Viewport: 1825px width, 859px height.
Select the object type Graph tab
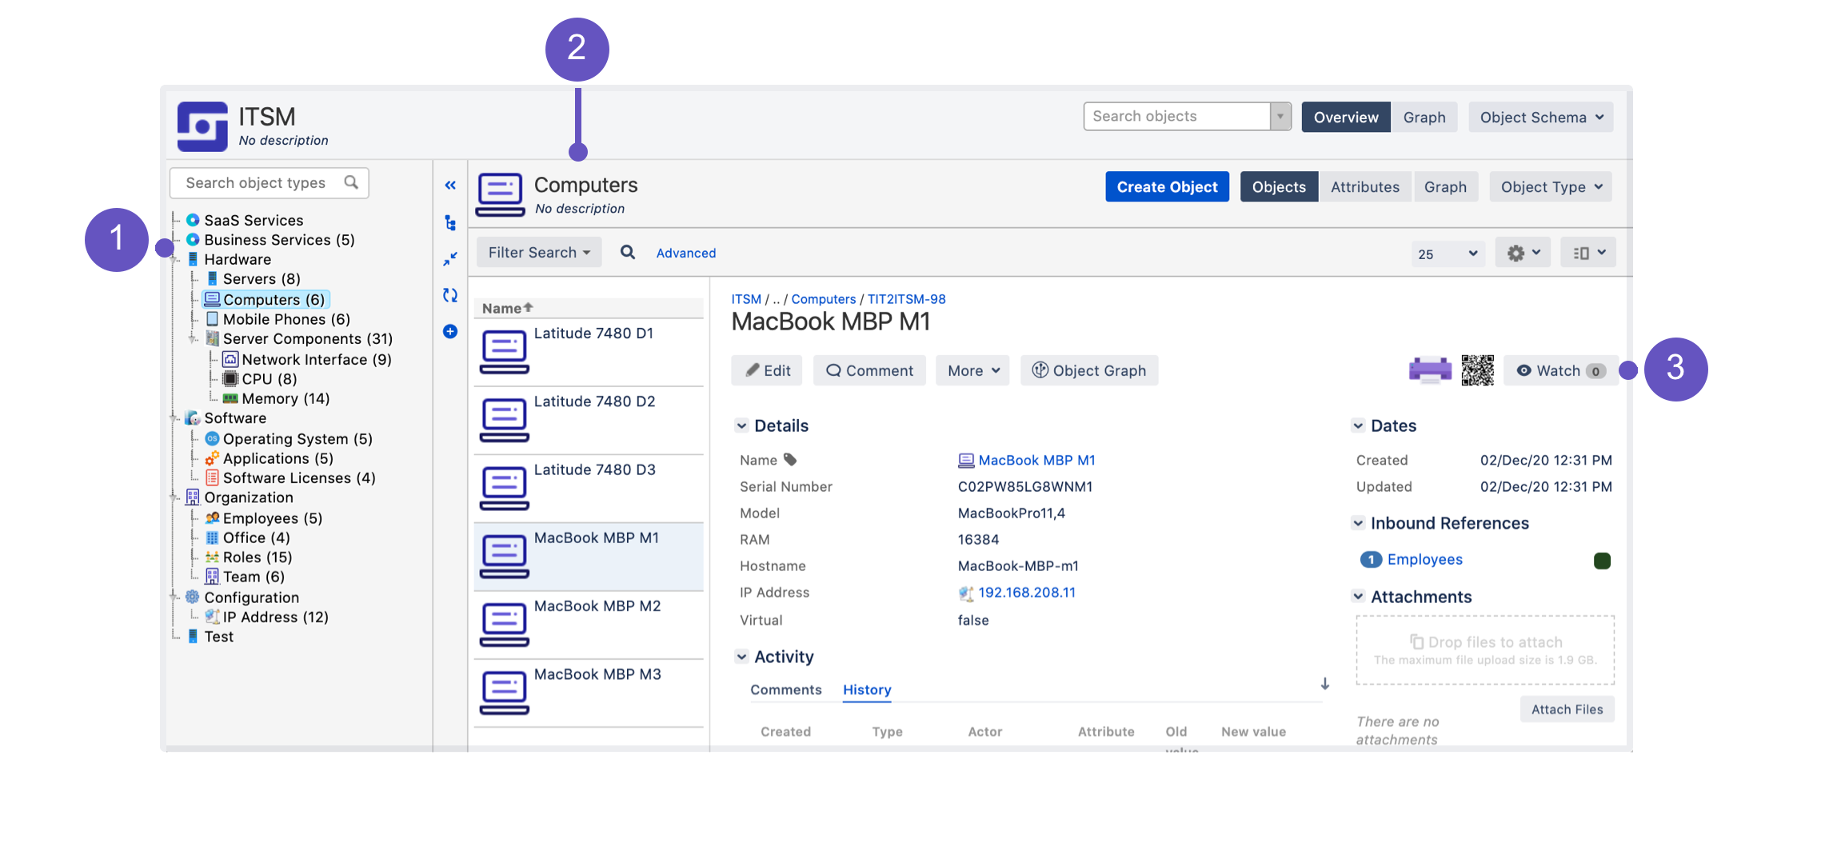point(1445,186)
